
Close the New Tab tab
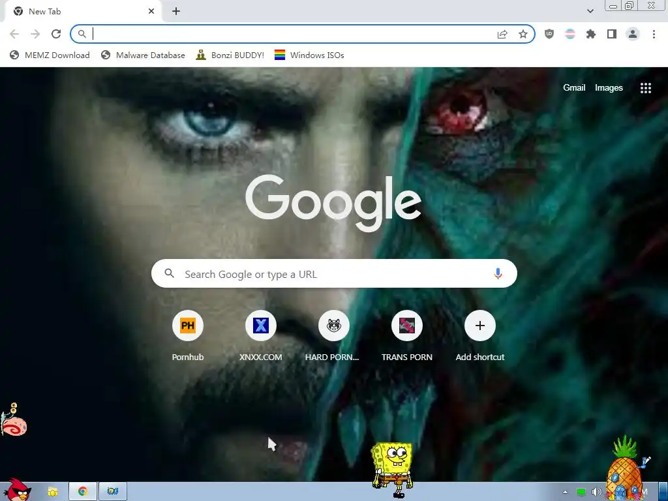151,11
